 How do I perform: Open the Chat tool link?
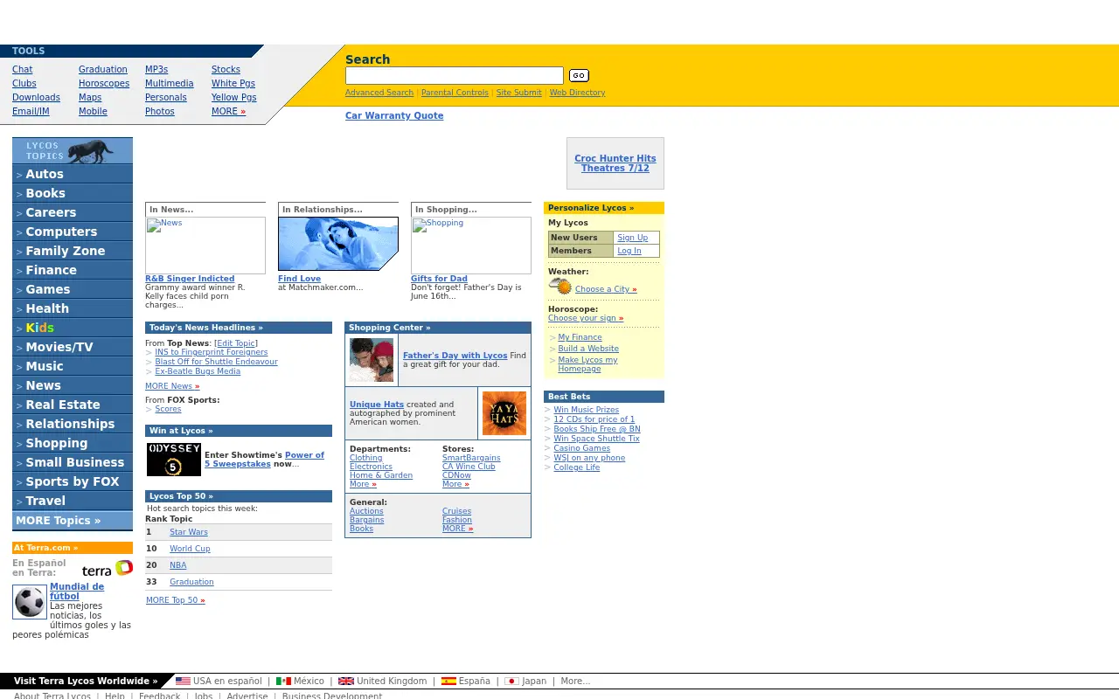click(23, 70)
